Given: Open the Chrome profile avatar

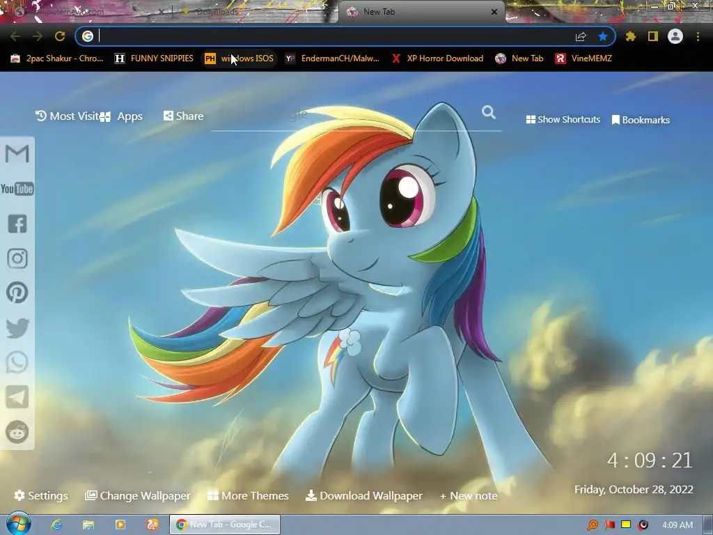Looking at the screenshot, I should 675,36.
